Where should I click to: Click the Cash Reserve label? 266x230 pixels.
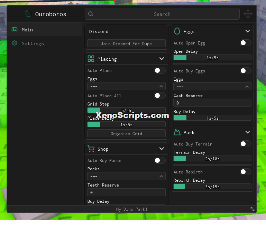(x=188, y=96)
